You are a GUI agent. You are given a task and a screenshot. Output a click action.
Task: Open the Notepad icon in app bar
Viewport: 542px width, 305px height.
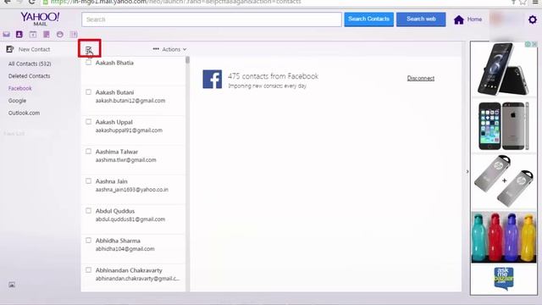(47, 34)
